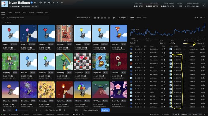
Task: Open the three-dot more menu in the header
Action: pyautogui.click(x=62, y=2)
